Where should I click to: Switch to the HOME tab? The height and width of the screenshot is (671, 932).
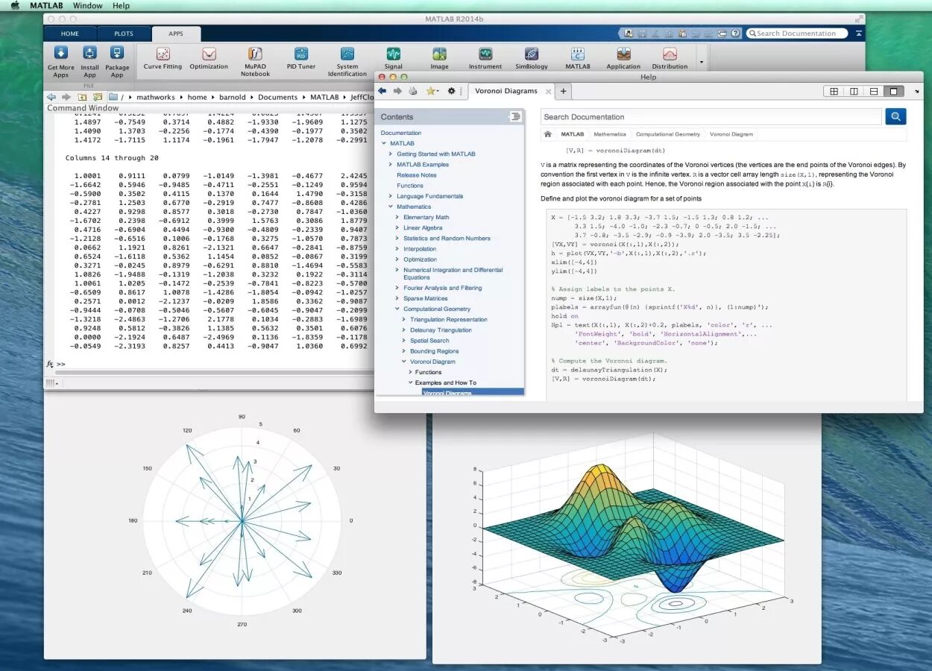[x=70, y=34]
